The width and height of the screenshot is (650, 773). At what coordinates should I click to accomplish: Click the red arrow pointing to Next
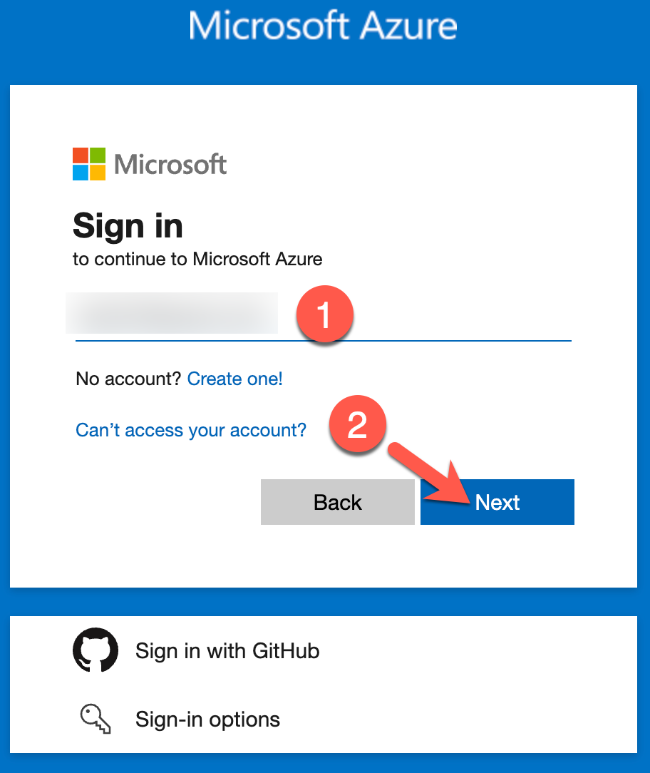(429, 474)
